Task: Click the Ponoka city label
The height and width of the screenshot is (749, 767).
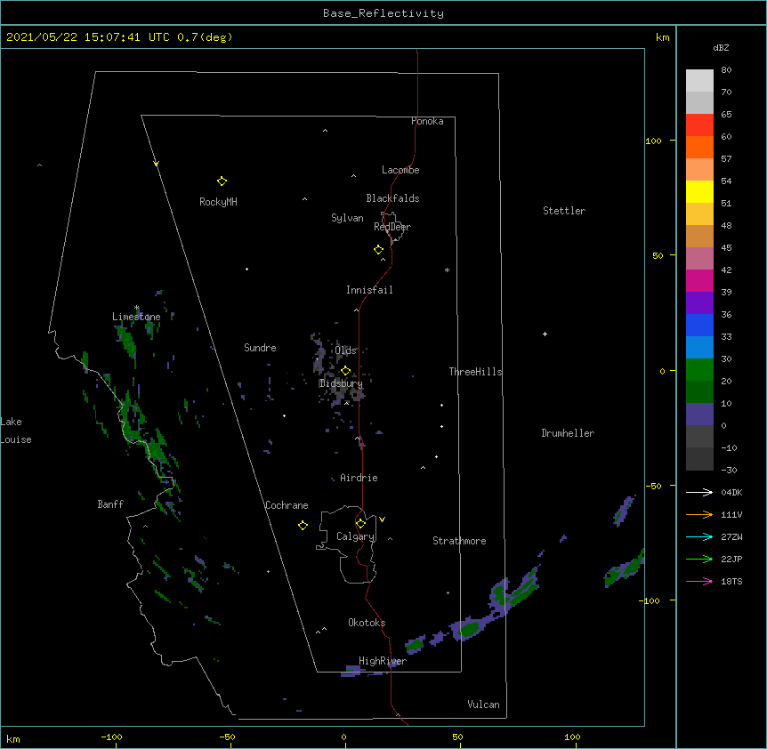Action: [x=427, y=121]
